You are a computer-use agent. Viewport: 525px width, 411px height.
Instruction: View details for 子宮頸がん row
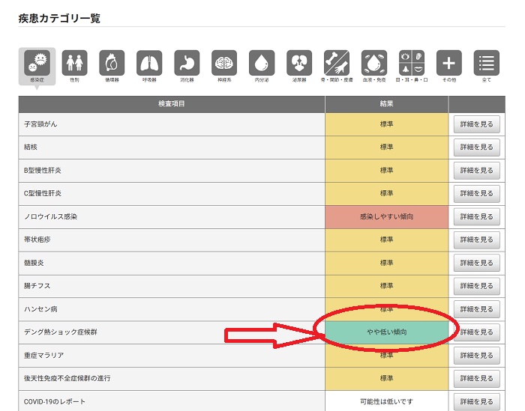pos(476,124)
